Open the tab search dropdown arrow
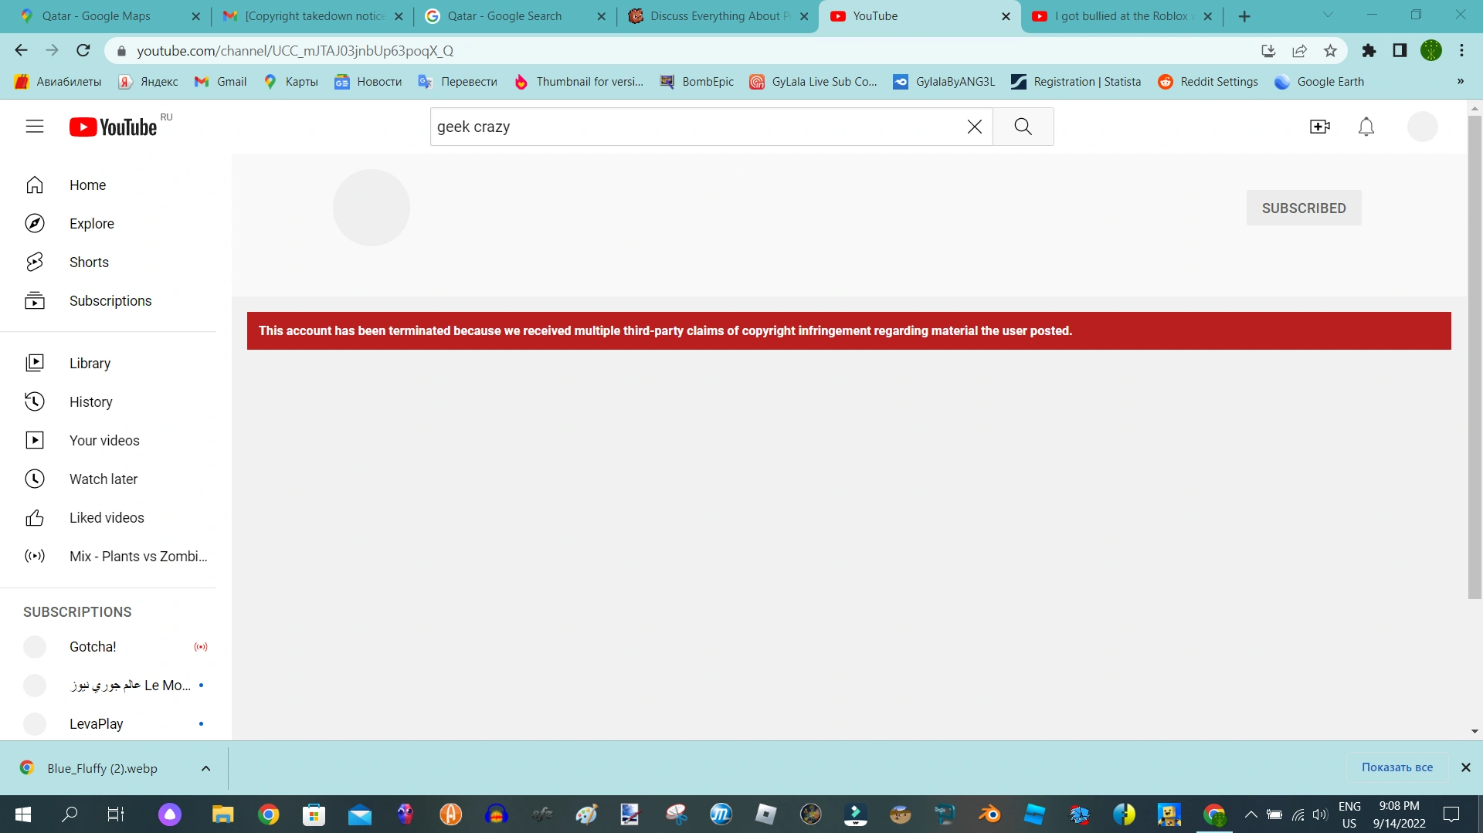1483x833 pixels. (1328, 15)
